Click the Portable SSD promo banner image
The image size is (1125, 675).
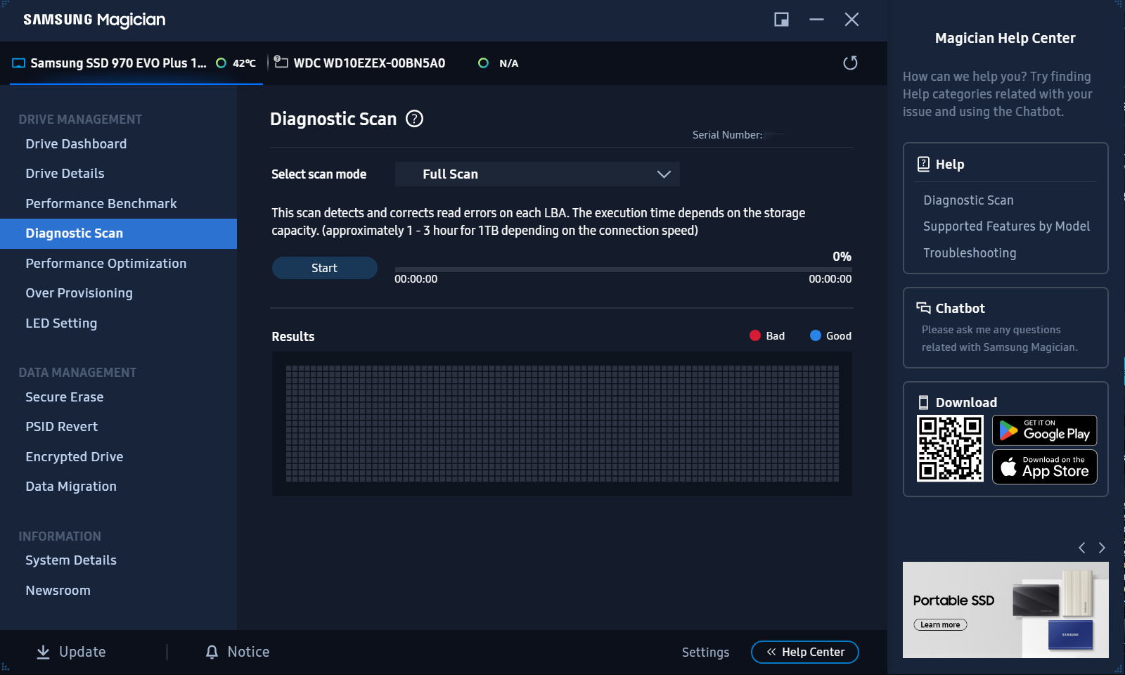tap(1005, 610)
